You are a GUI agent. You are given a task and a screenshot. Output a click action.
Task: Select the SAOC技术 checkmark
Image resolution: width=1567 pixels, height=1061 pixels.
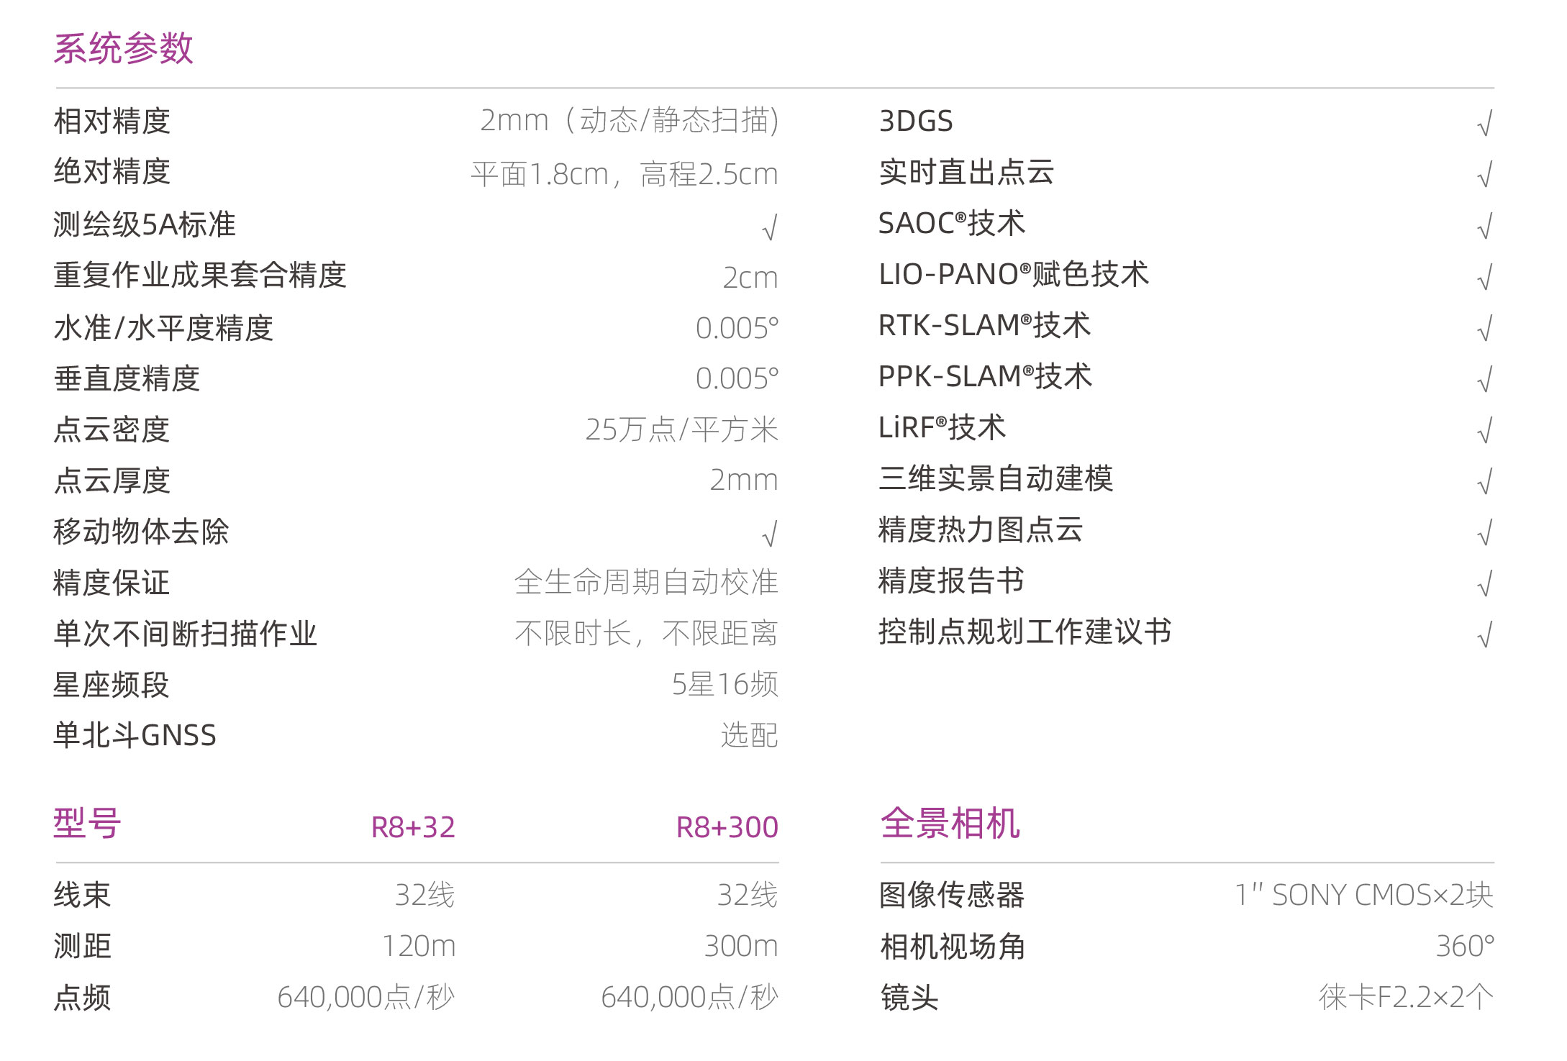click(1485, 226)
